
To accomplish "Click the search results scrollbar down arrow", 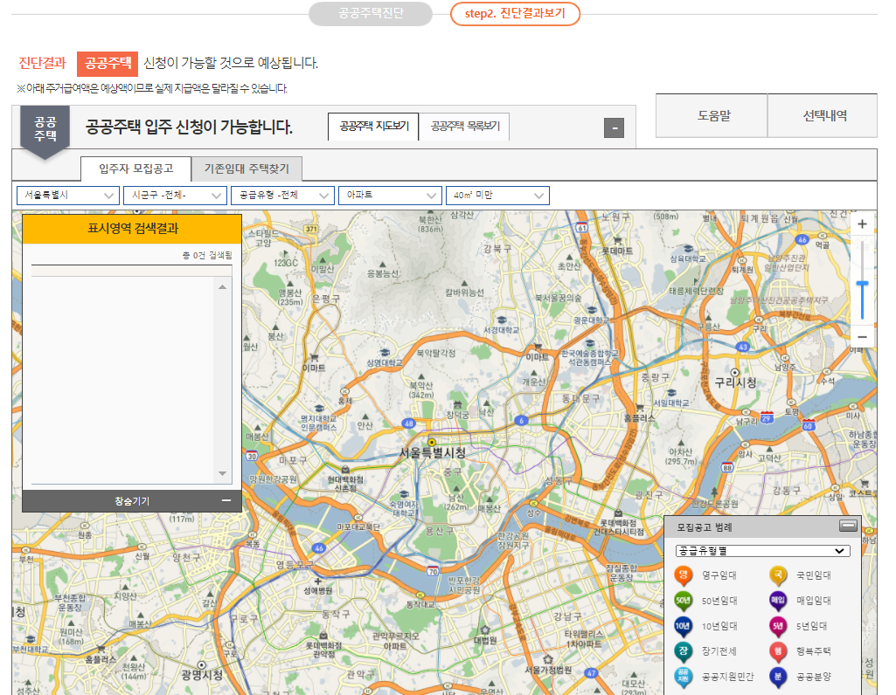I will coord(222,473).
